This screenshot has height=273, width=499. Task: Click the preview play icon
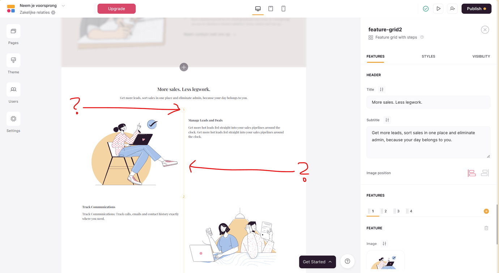(438, 9)
